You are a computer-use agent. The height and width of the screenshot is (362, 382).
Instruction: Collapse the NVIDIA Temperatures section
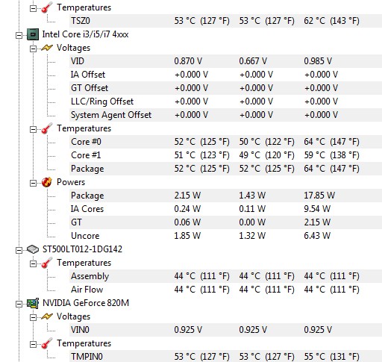33,344
